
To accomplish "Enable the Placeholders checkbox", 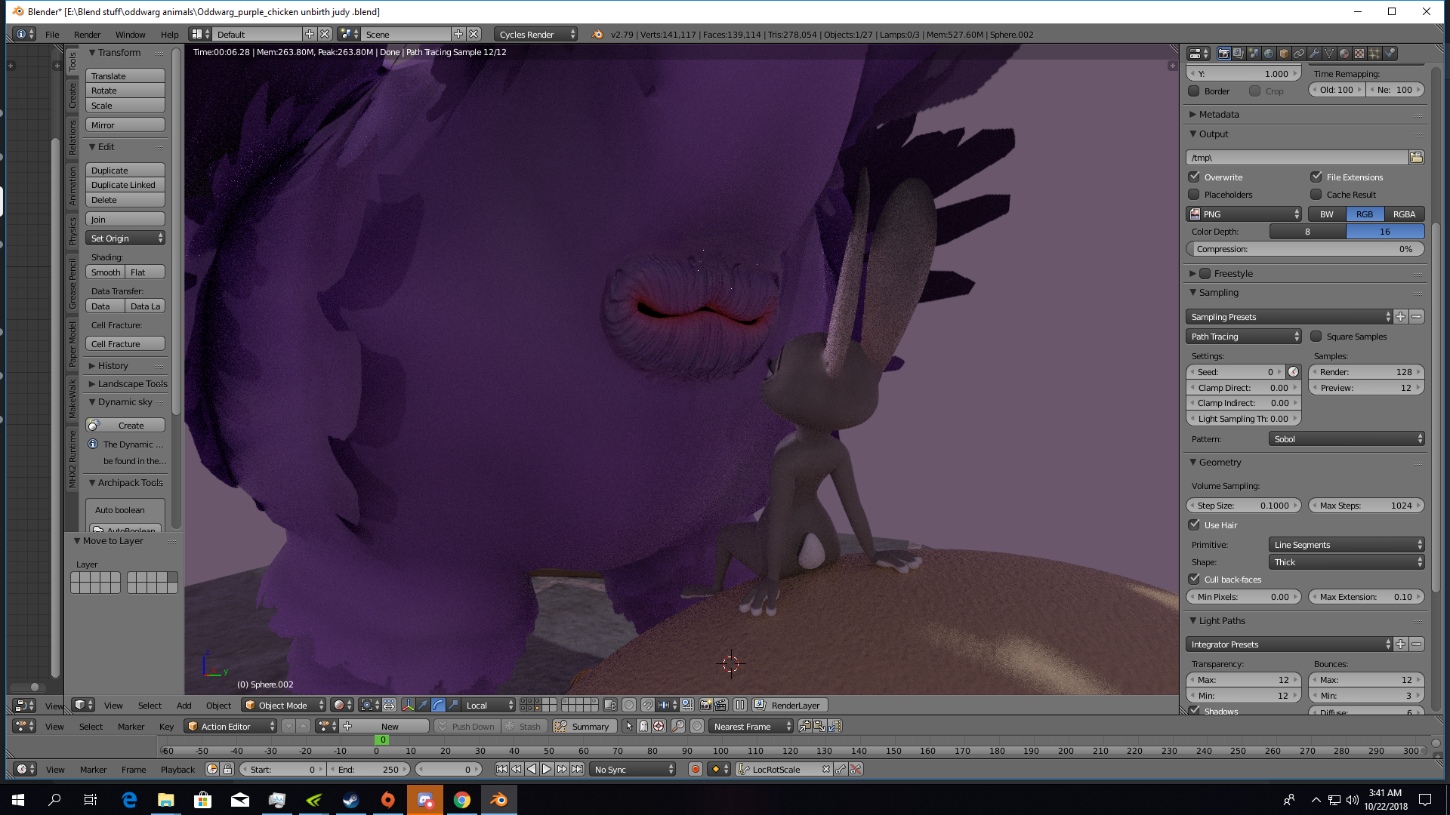I will click(x=1194, y=195).
